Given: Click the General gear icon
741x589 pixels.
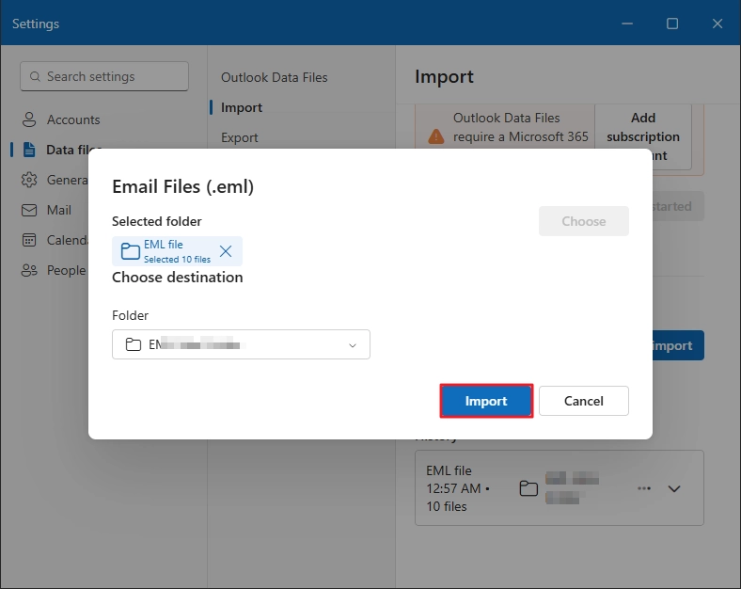Looking at the screenshot, I should (29, 180).
